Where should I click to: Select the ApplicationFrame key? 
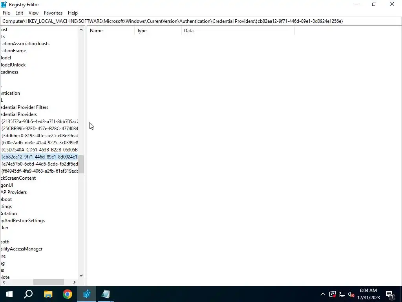point(13,51)
